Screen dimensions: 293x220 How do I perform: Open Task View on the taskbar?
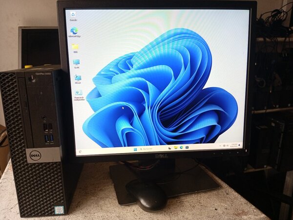tap(169, 148)
